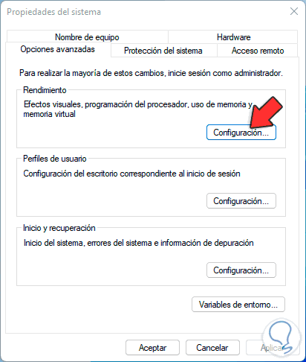Image resolution: width=306 pixels, height=362 pixels.
Task: Open the Hardware tab
Action: coord(233,37)
